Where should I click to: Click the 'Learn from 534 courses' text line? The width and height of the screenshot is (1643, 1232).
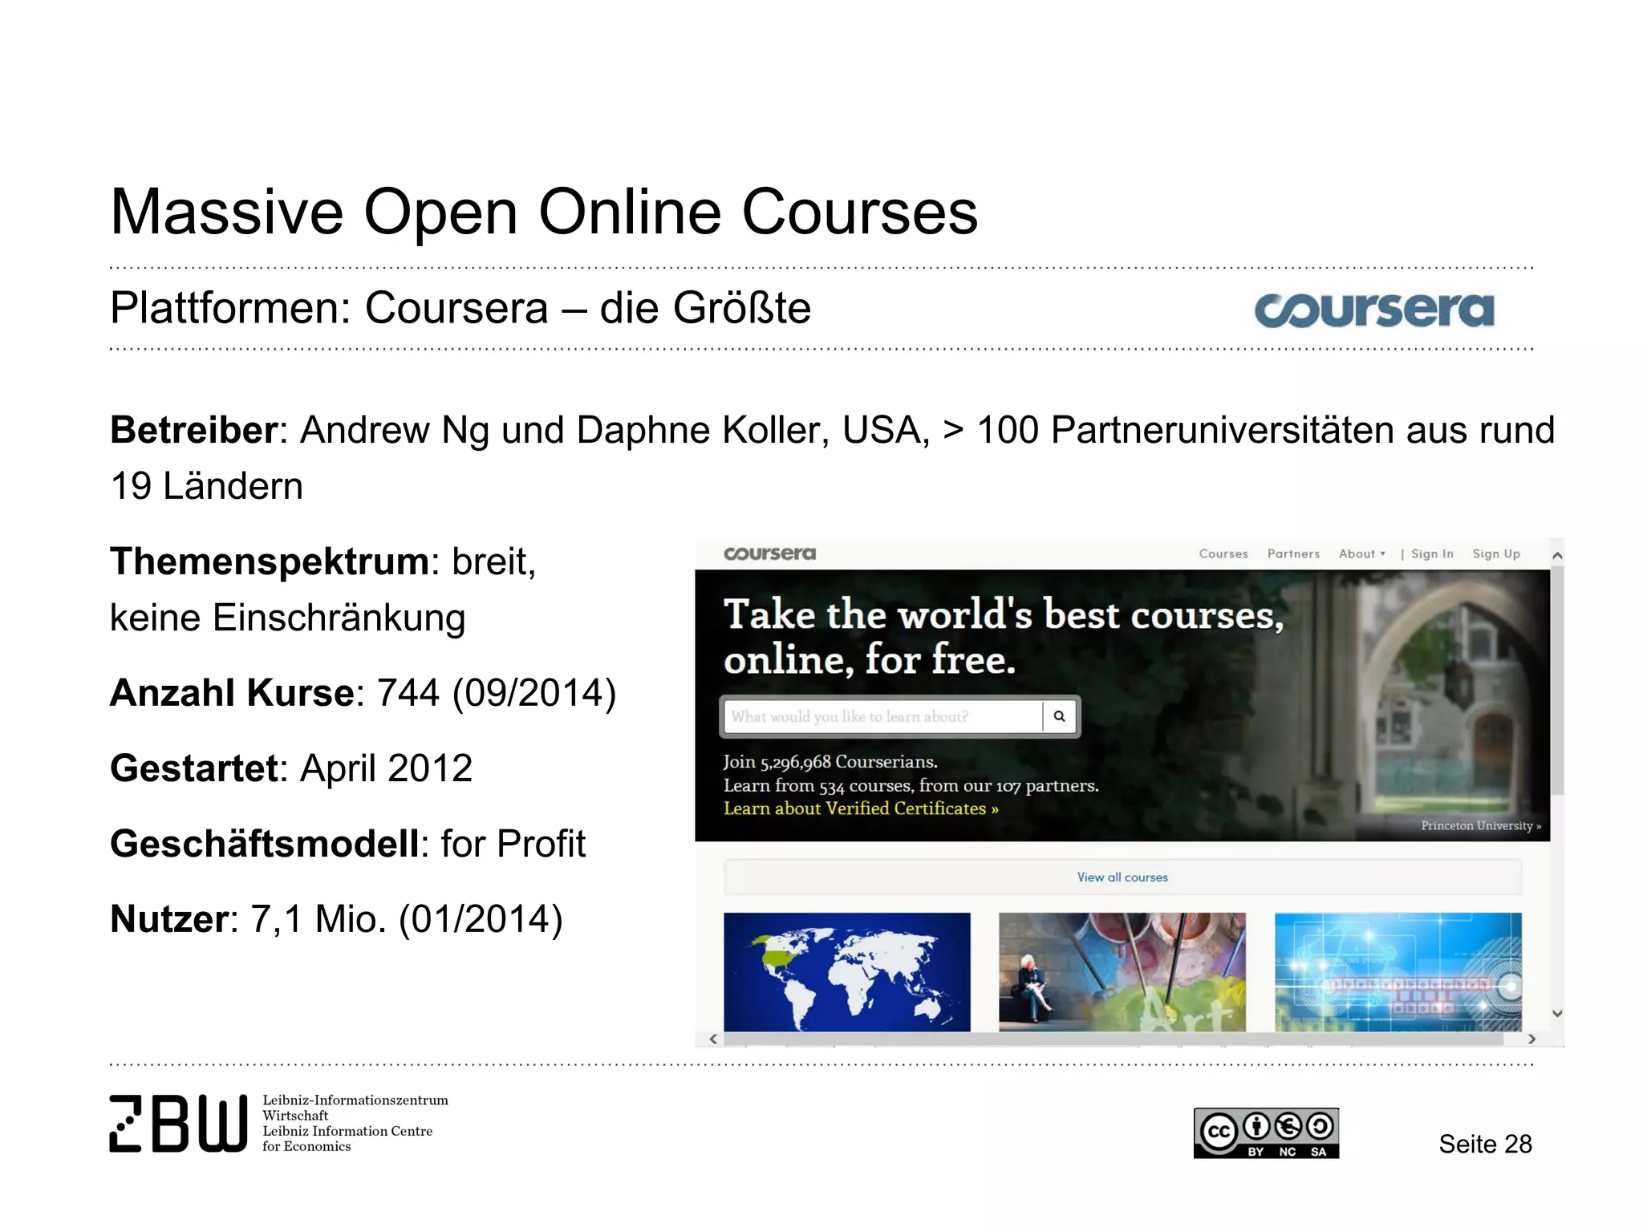[x=911, y=785]
